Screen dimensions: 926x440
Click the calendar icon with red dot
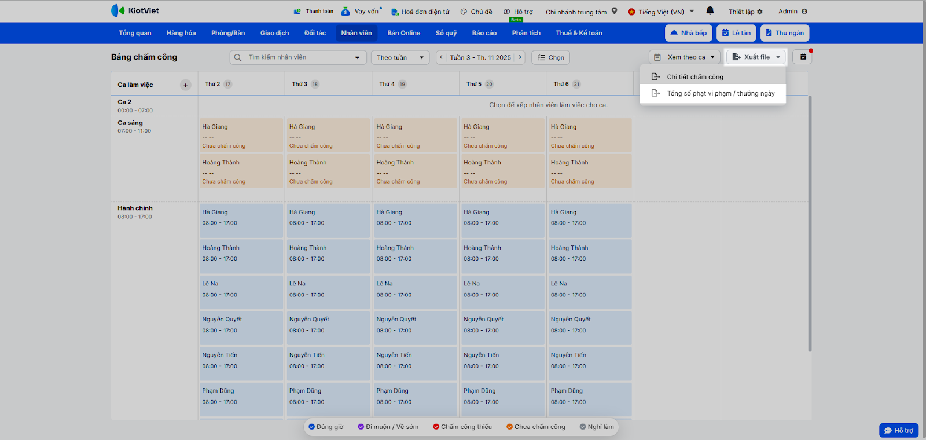803,57
